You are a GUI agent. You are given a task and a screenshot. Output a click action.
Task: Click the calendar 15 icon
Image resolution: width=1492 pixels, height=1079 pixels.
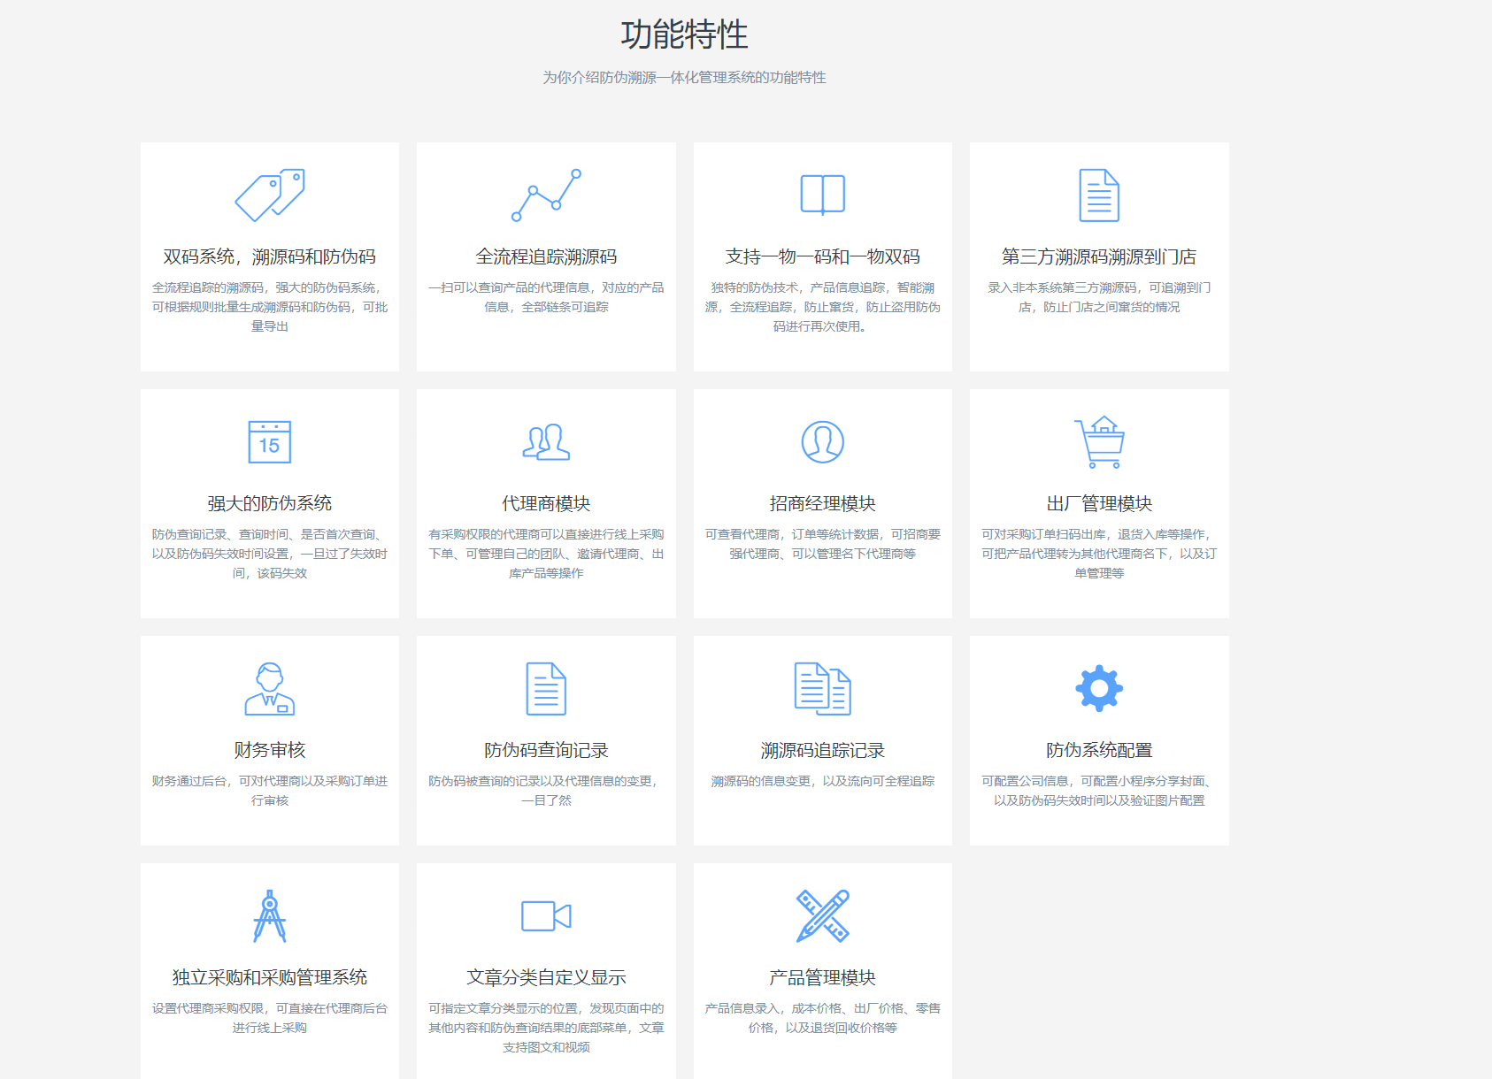tap(270, 441)
